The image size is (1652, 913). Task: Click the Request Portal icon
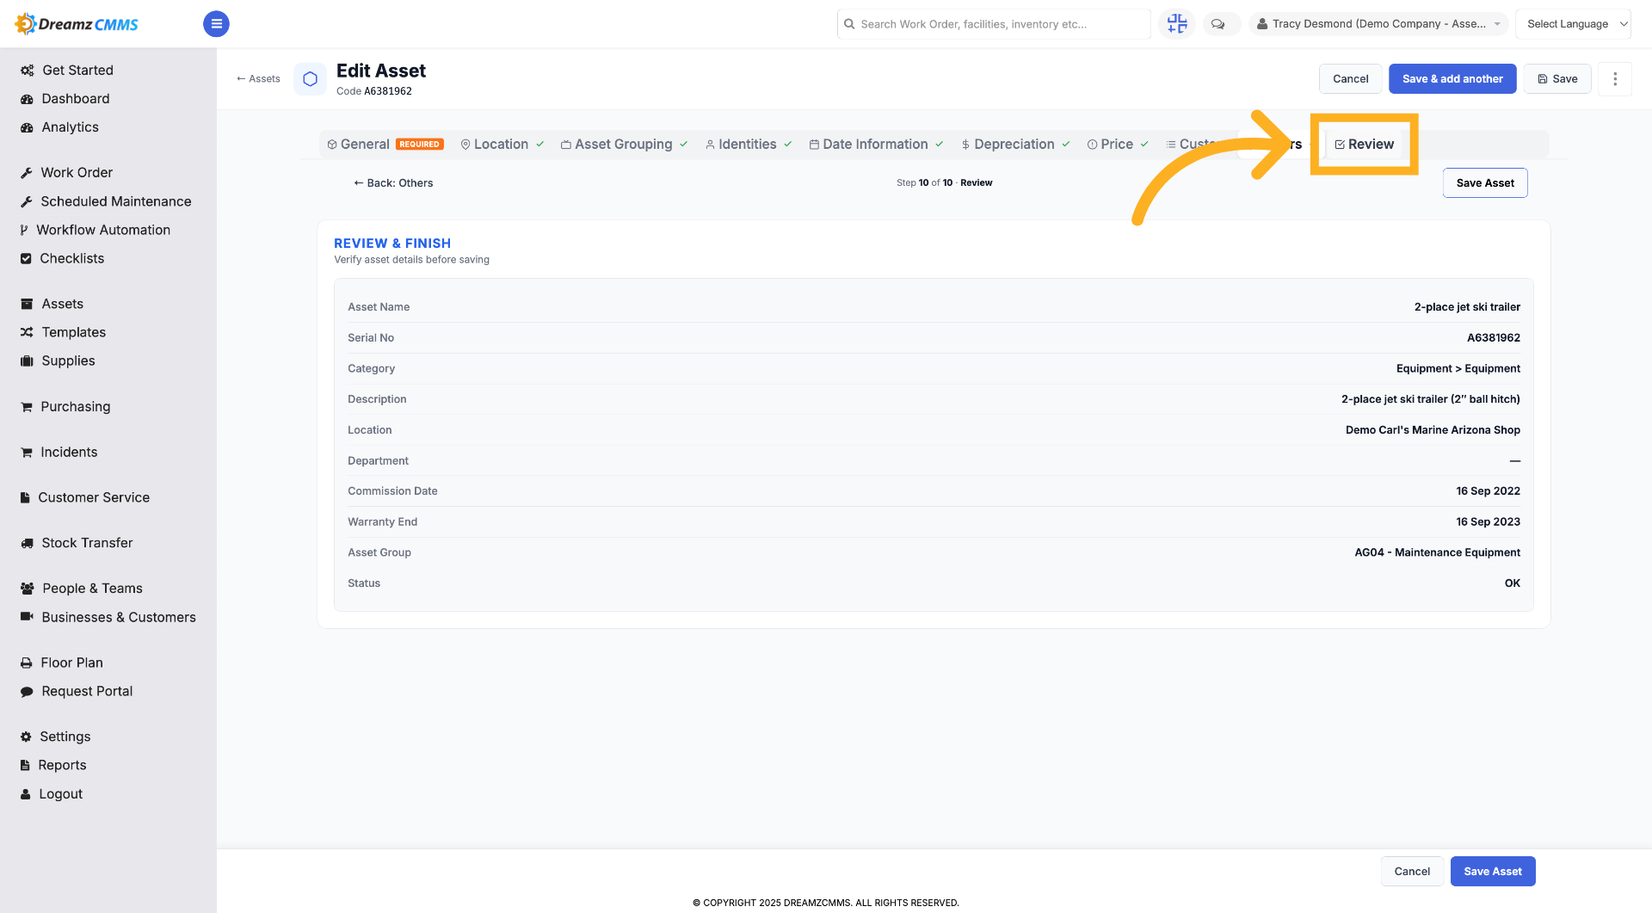point(27,691)
